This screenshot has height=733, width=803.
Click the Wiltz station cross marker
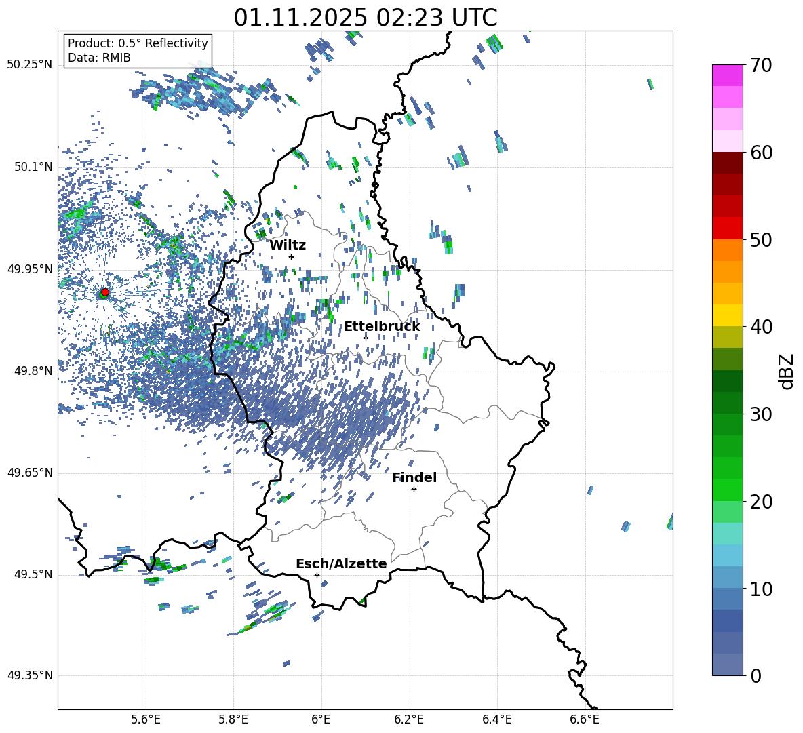[291, 256]
